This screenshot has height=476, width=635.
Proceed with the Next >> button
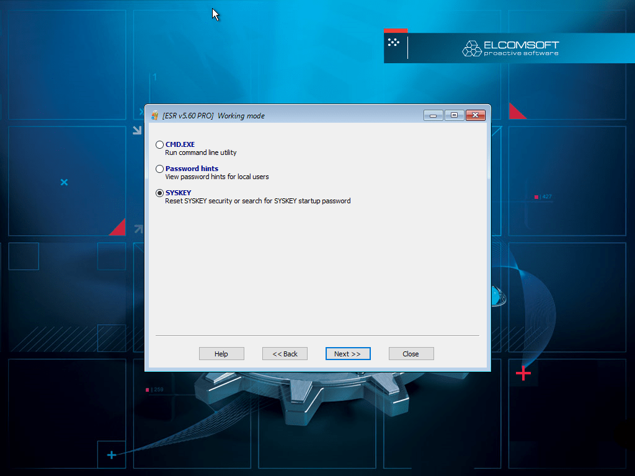pos(348,354)
